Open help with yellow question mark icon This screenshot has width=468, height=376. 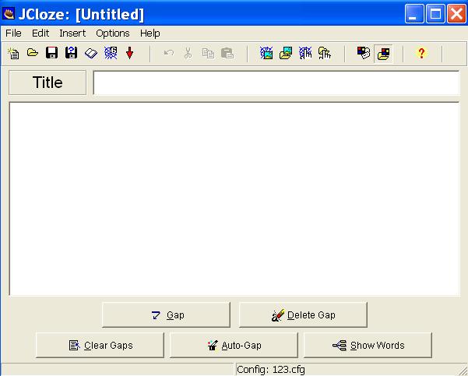(x=421, y=53)
